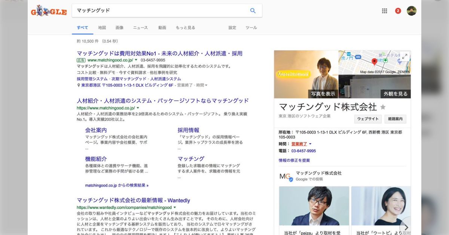This screenshot has width=449, height=235.
Task: Switch to the ニュース news tab
Action: pyautogui.click(x=140, y=28)
